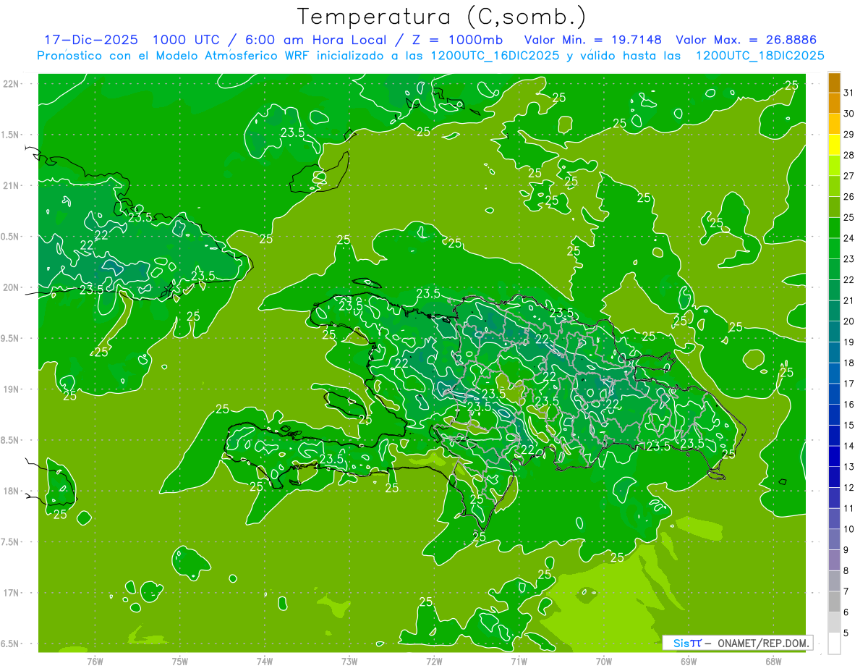Click the "0.5N" latitude axis label
This screenshot has width=868, height=671.
tap(11, 237)
